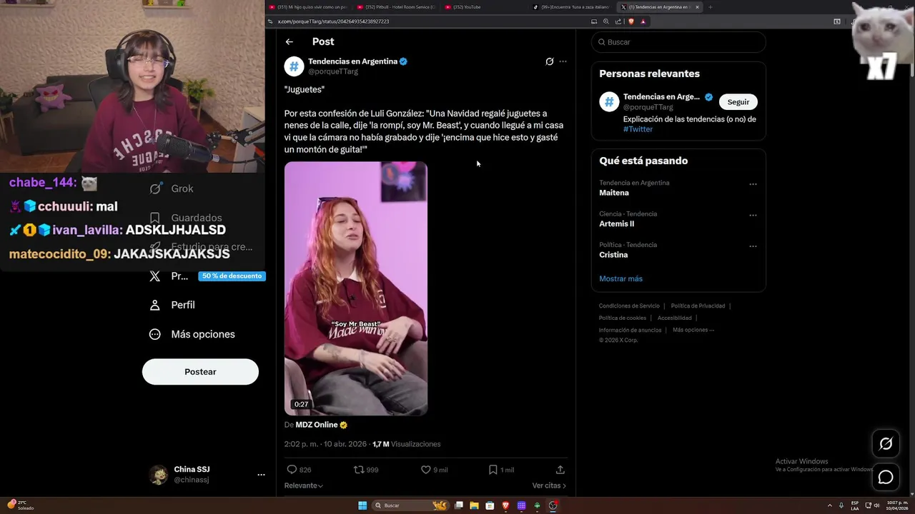Open the China SSJ account menu dots
This screenshot has height=514, width=915.
[261, 475]
